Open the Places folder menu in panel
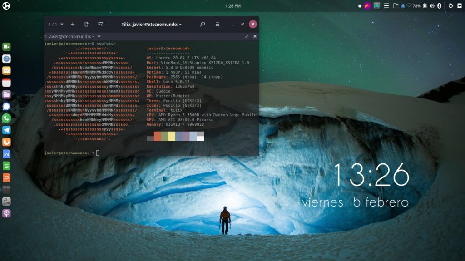 [x=396, y=6]
